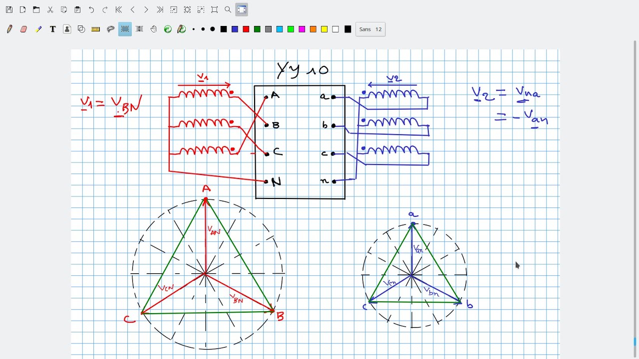639x359 pixels.
Task: Open the Sans 12 font chooser
Action: [x=370, y=29]
